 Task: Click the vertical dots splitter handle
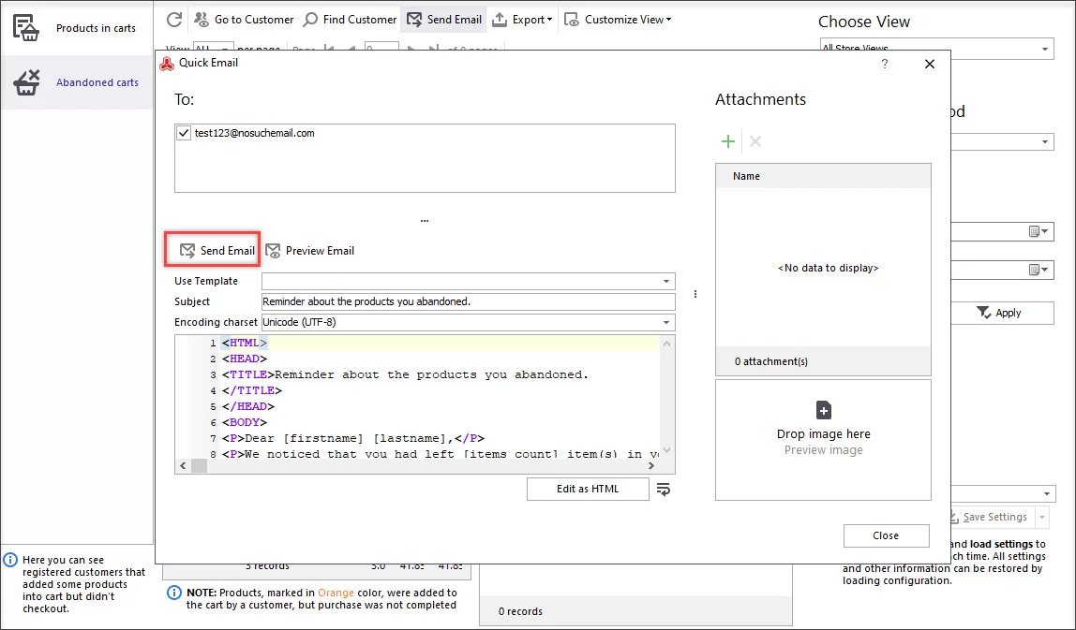pyautogui.click(x=695, y=294)
